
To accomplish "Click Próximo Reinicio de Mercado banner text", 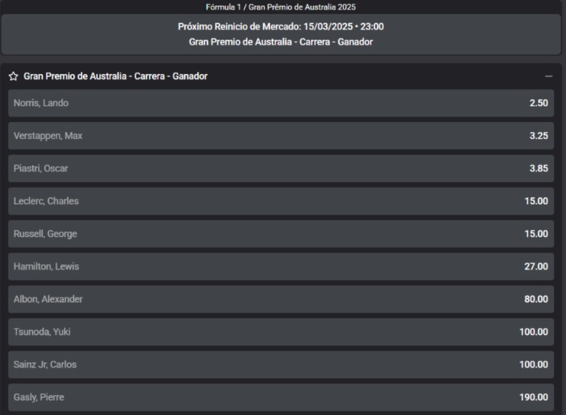I will tap(281, 27).
